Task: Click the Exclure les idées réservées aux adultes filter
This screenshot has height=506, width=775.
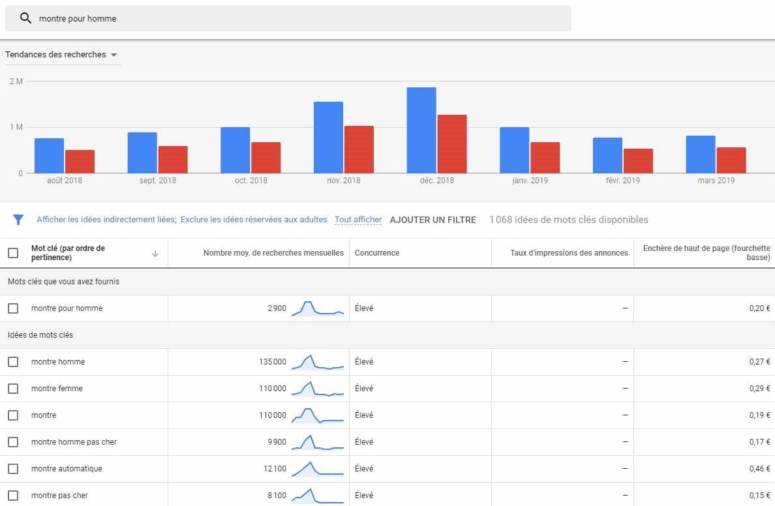Action: tap(254, 219)
